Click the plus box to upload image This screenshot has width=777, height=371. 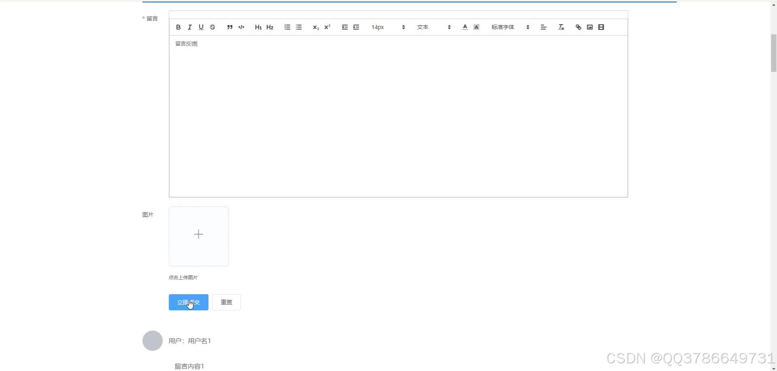[199, 236]
